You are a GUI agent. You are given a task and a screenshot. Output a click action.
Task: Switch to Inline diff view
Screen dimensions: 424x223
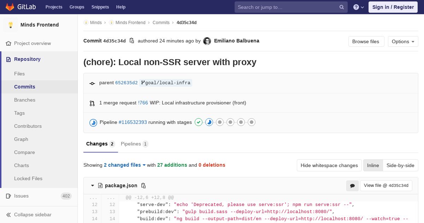click(373, 165)
